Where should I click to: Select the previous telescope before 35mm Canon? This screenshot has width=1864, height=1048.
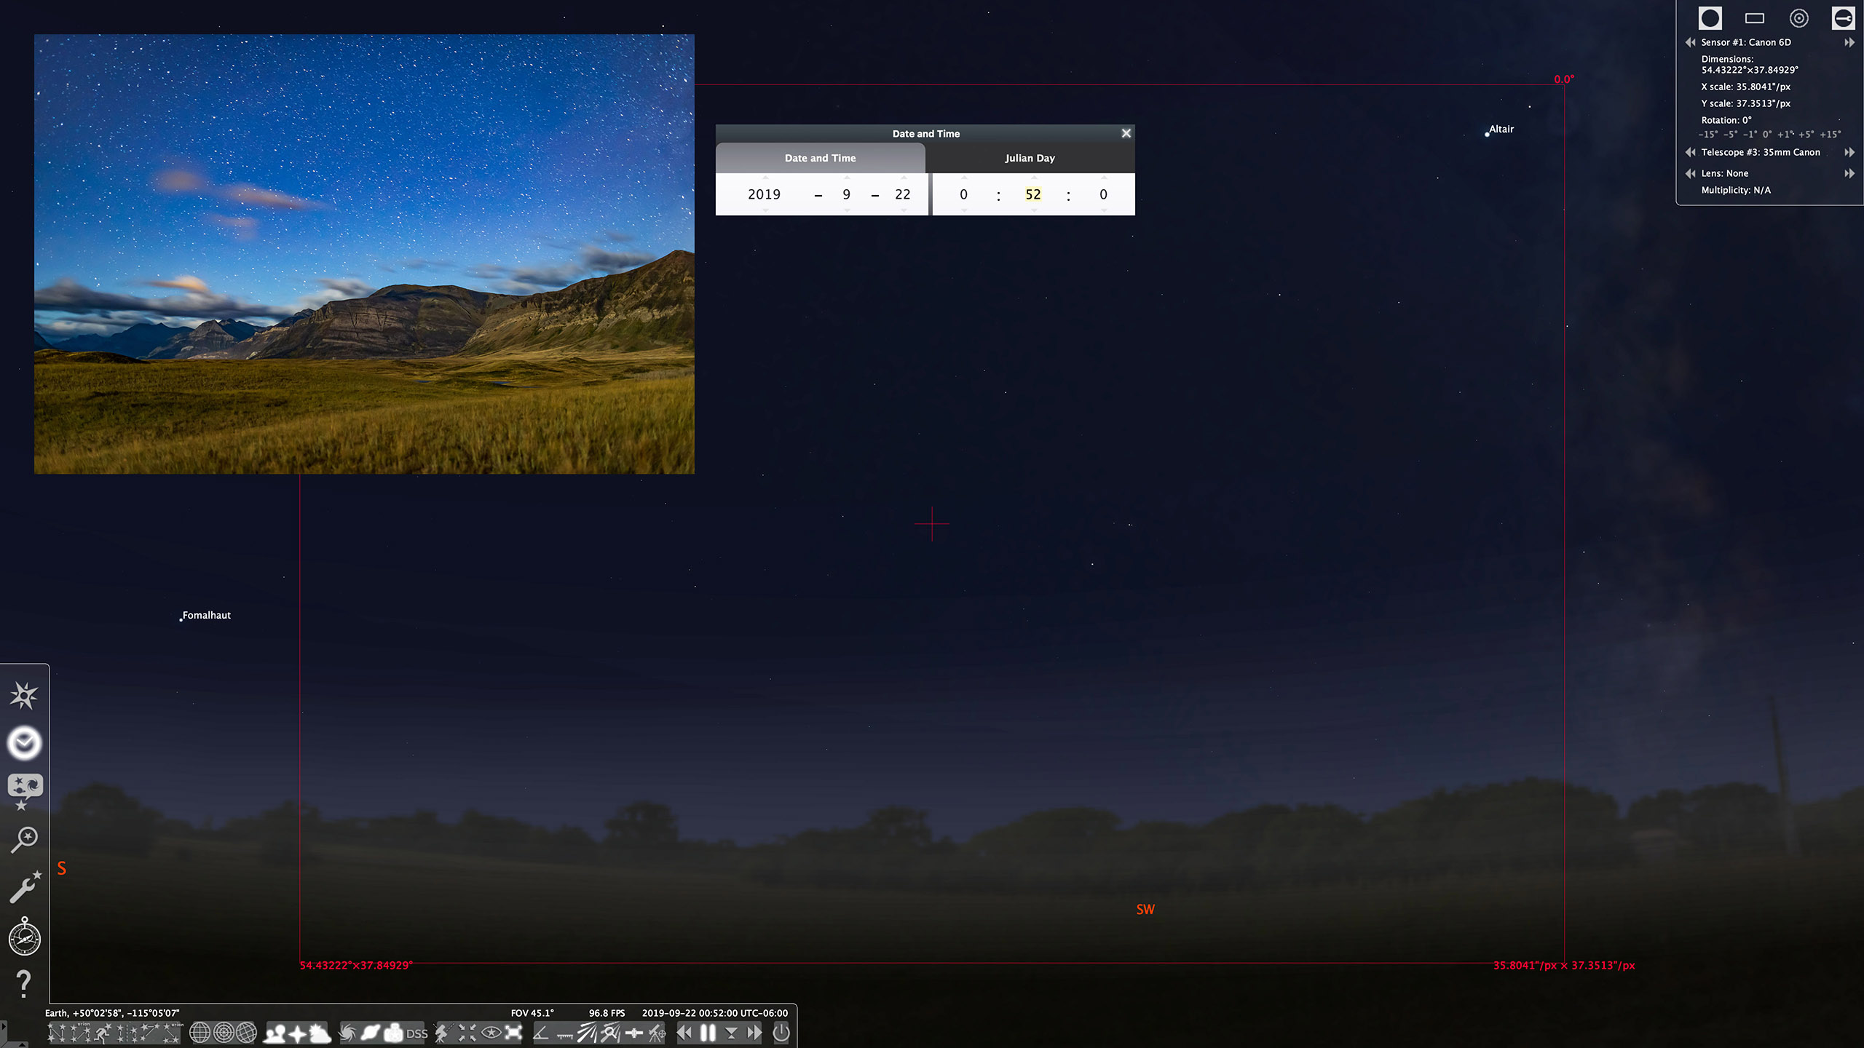click(x=1689, y=152)
